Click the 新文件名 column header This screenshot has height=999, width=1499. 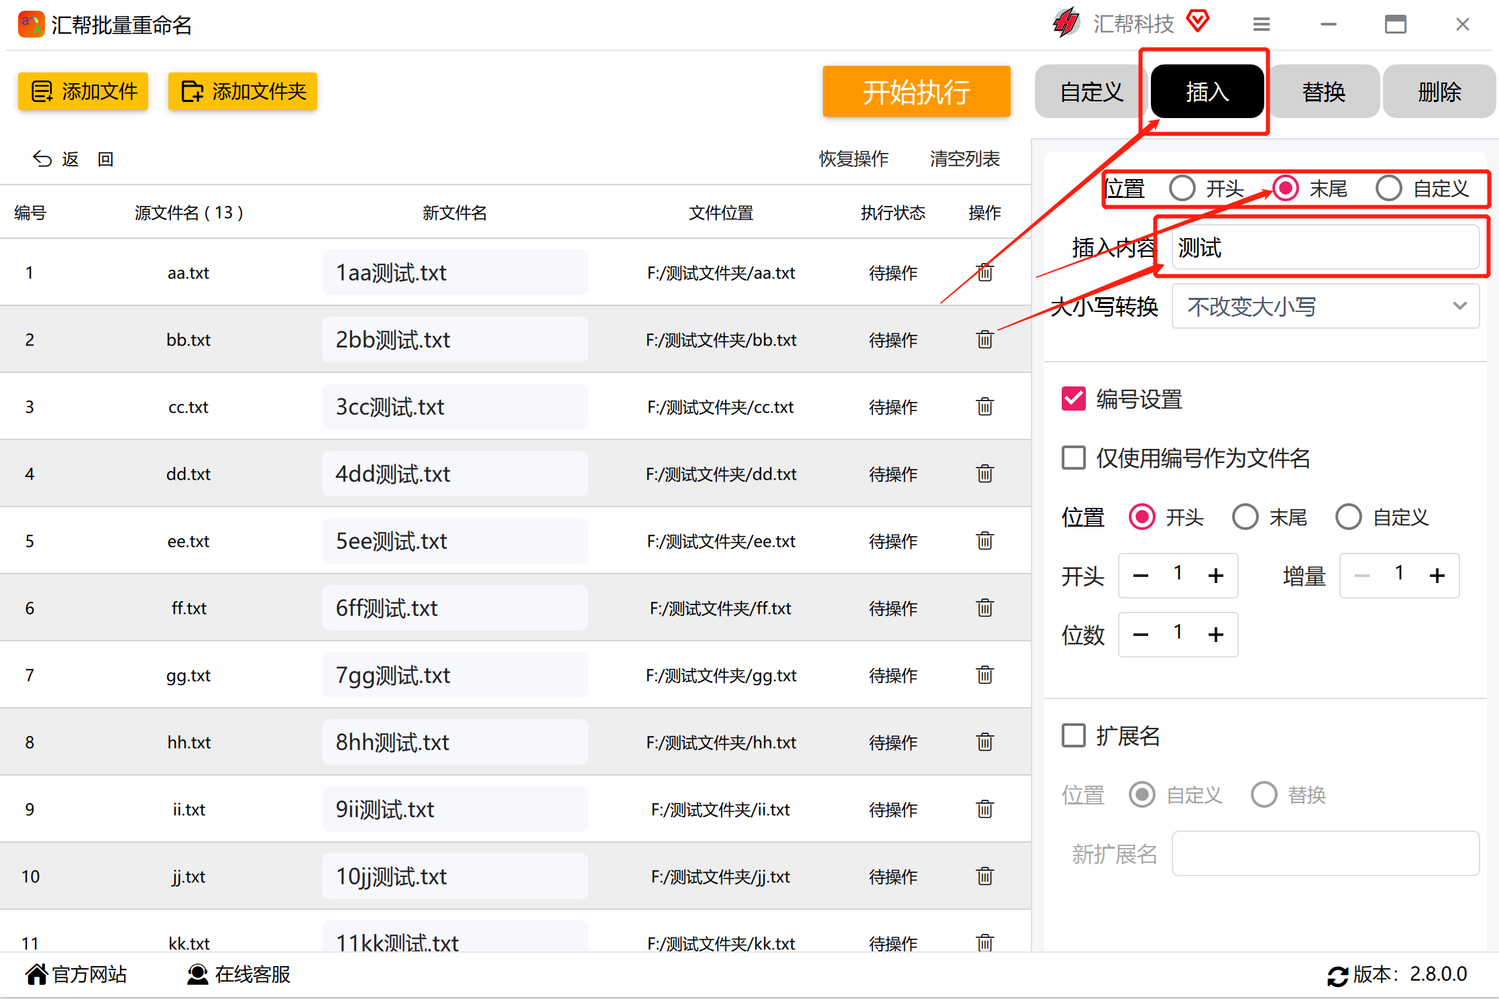tap(455, 213)
